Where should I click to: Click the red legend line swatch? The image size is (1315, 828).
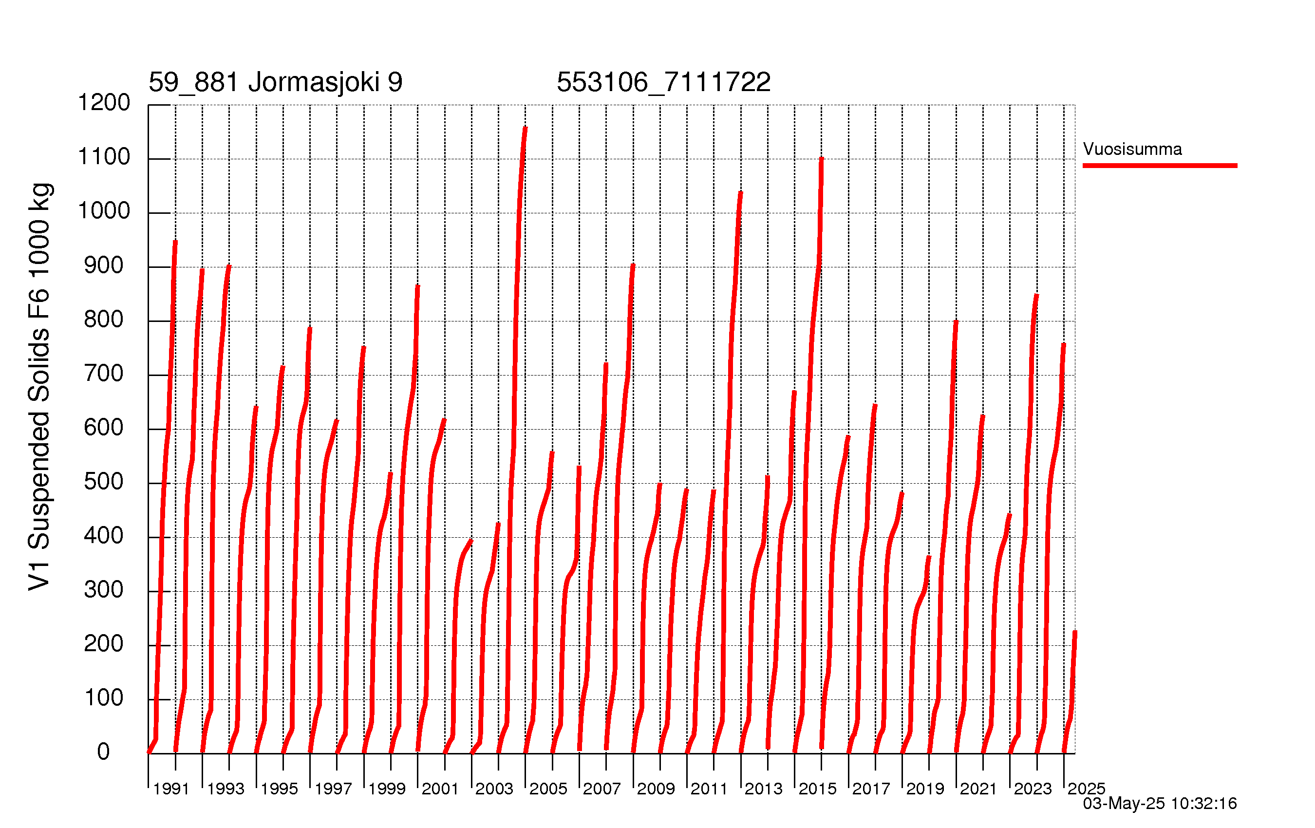pyautogui.click(x=1159, y=166)
